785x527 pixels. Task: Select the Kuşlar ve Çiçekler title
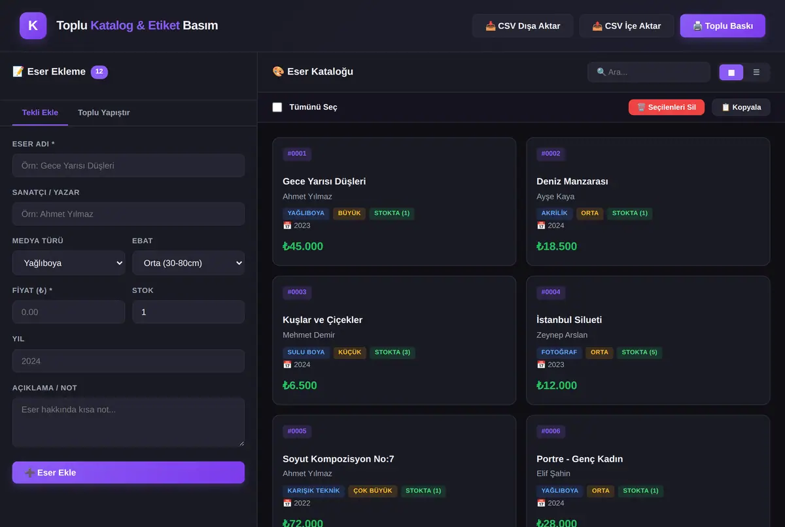click(323, 320)
